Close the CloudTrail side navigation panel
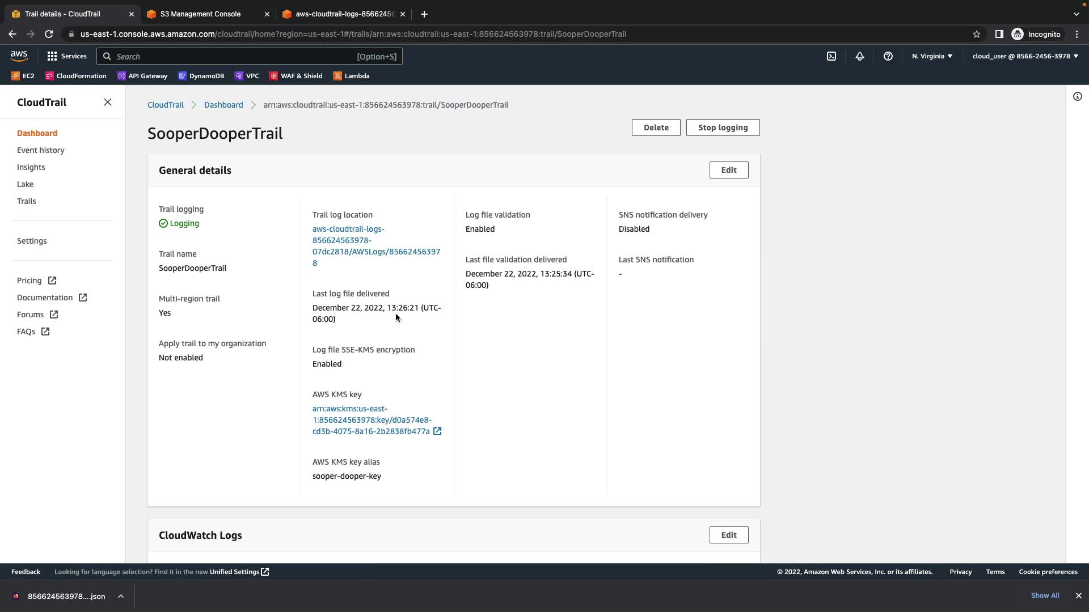Image resolution: width=1089 pixels, height=612 pixels. pos(108,102)
